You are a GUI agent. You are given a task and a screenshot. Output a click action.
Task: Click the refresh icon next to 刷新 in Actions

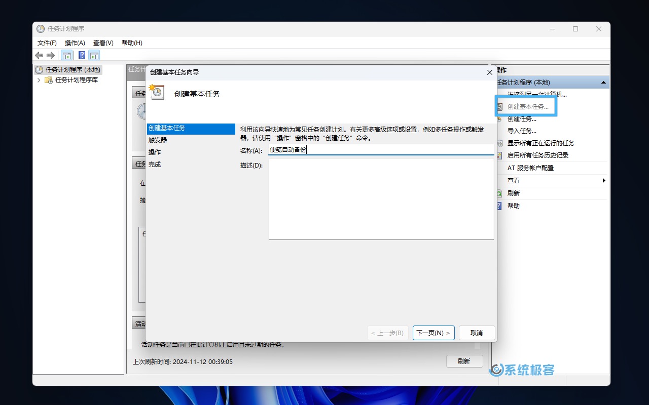click(499, 193)
